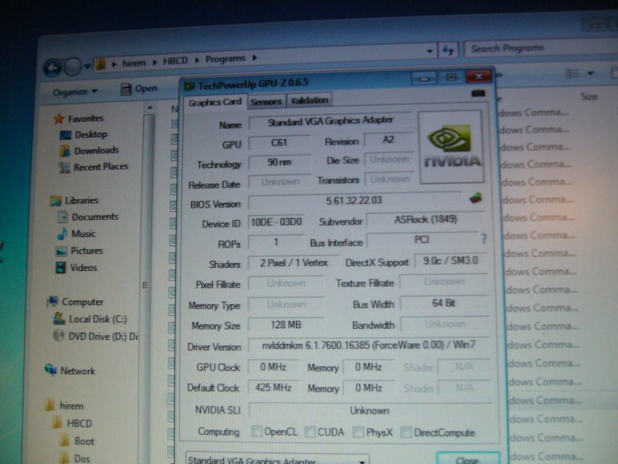
Task: Click the GPU-Z Close button
Action: tap(468, 459)
